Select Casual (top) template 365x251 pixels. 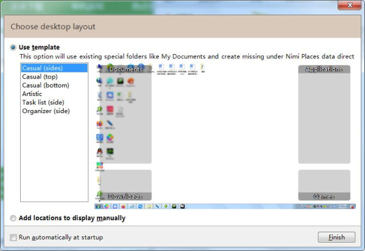[x=40, y=77]
